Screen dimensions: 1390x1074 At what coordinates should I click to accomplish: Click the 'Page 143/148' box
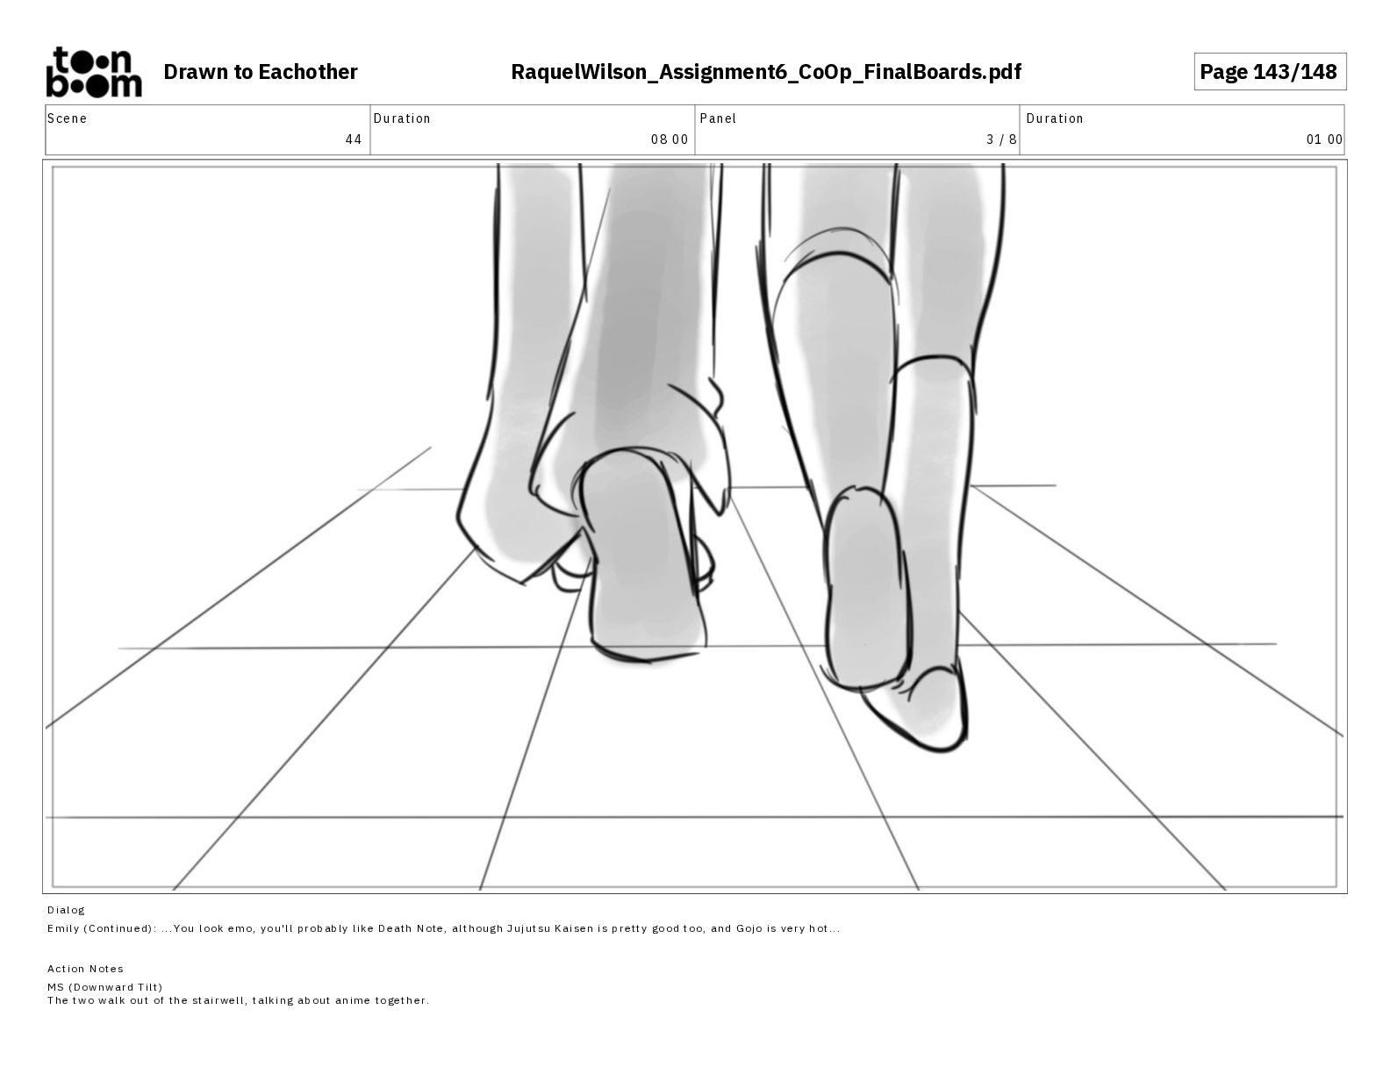click(x=1269, y=72)
